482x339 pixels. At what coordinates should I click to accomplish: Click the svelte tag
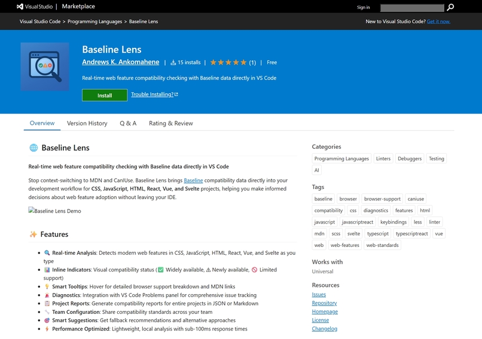tap(353, 234)
